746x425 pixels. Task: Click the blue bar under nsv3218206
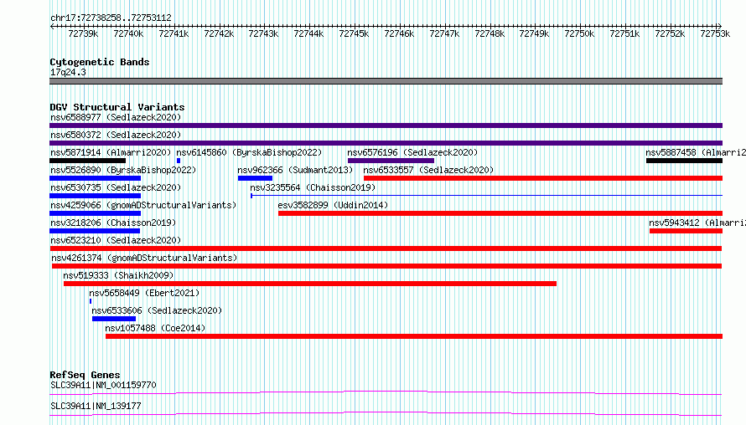[95, 231]
